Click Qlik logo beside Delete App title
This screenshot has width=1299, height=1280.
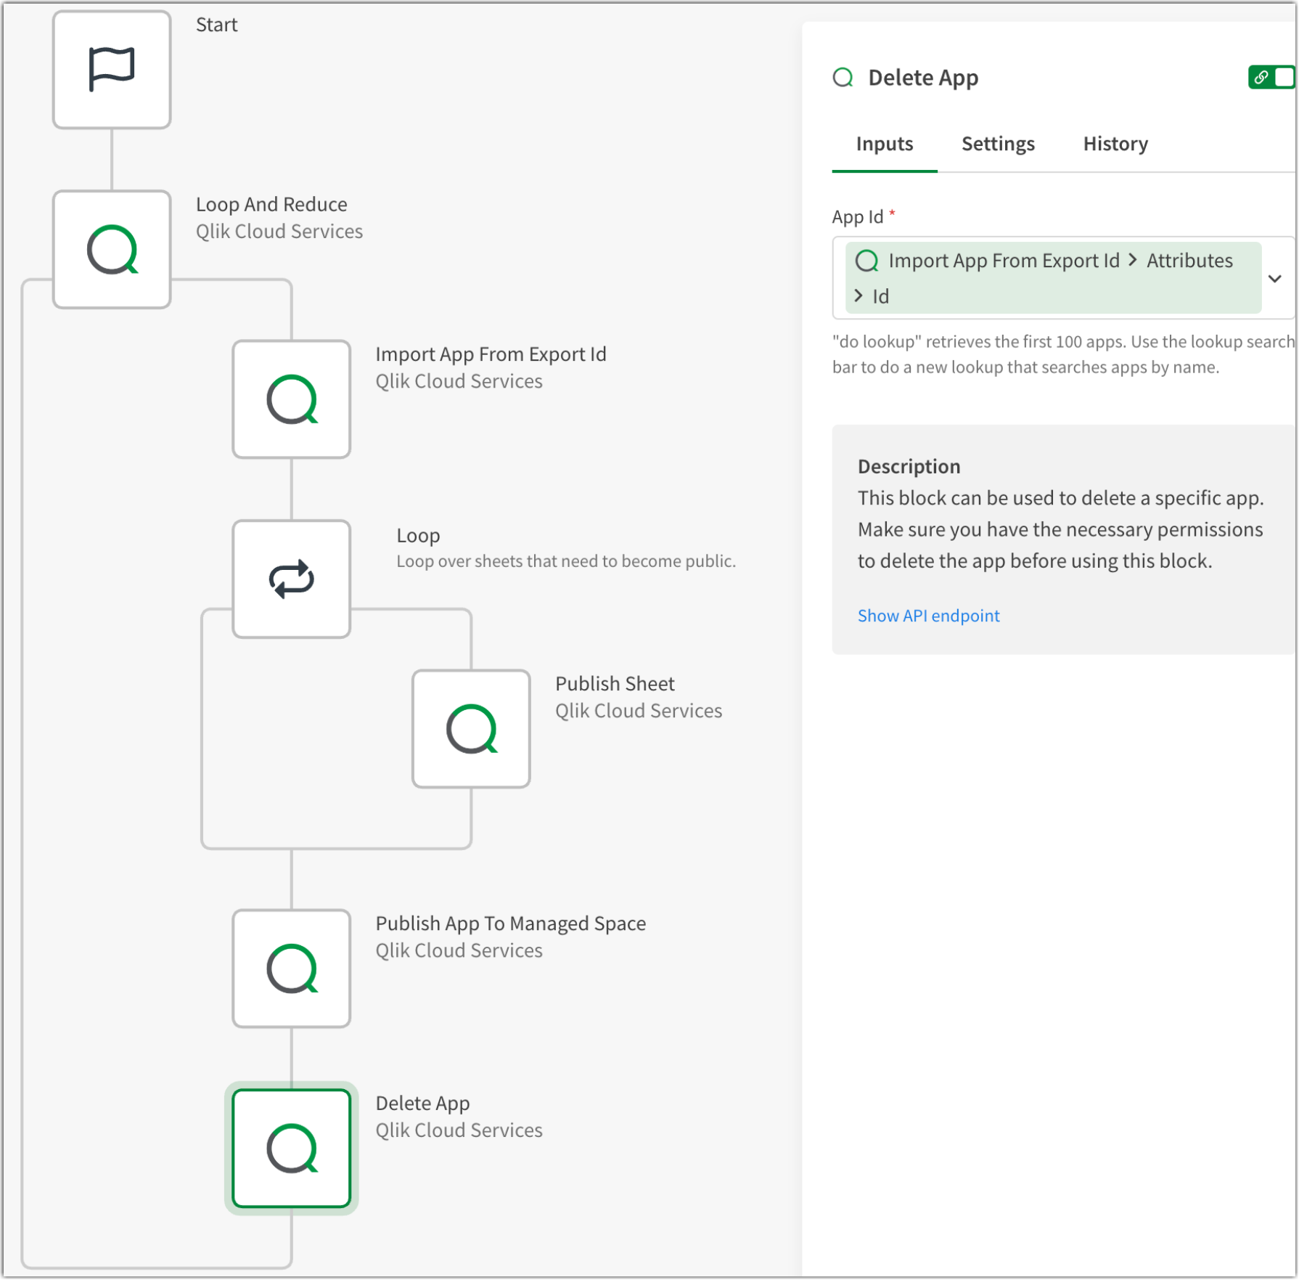843,78
